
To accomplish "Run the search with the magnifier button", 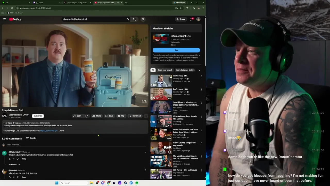I will [134, 19].
